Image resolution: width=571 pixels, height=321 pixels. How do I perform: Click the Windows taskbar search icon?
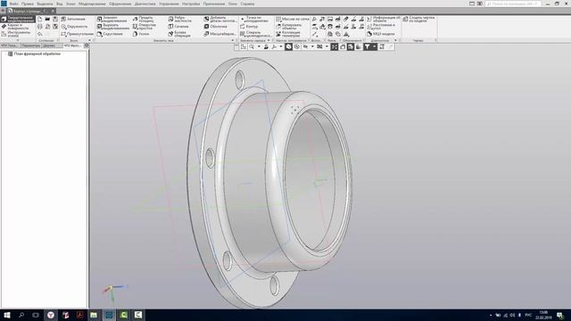point(21,315)
